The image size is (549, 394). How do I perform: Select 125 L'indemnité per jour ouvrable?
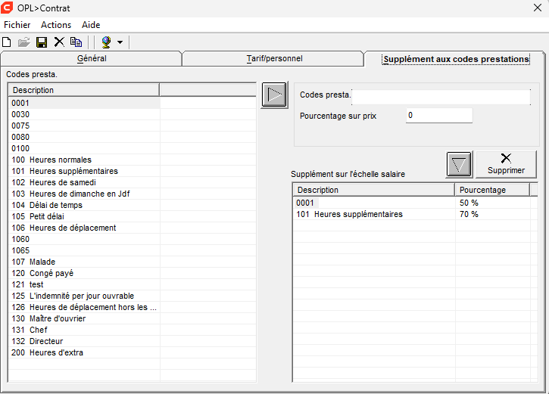point(133,296)
